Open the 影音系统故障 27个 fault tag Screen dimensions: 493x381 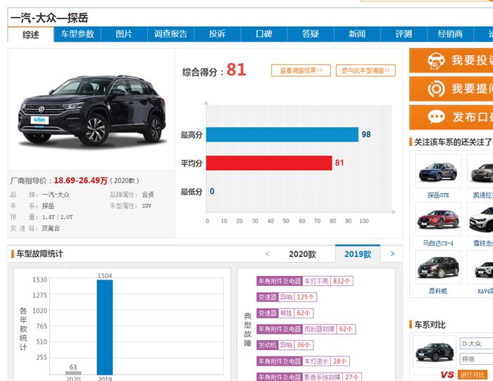(x=309, y=377)
